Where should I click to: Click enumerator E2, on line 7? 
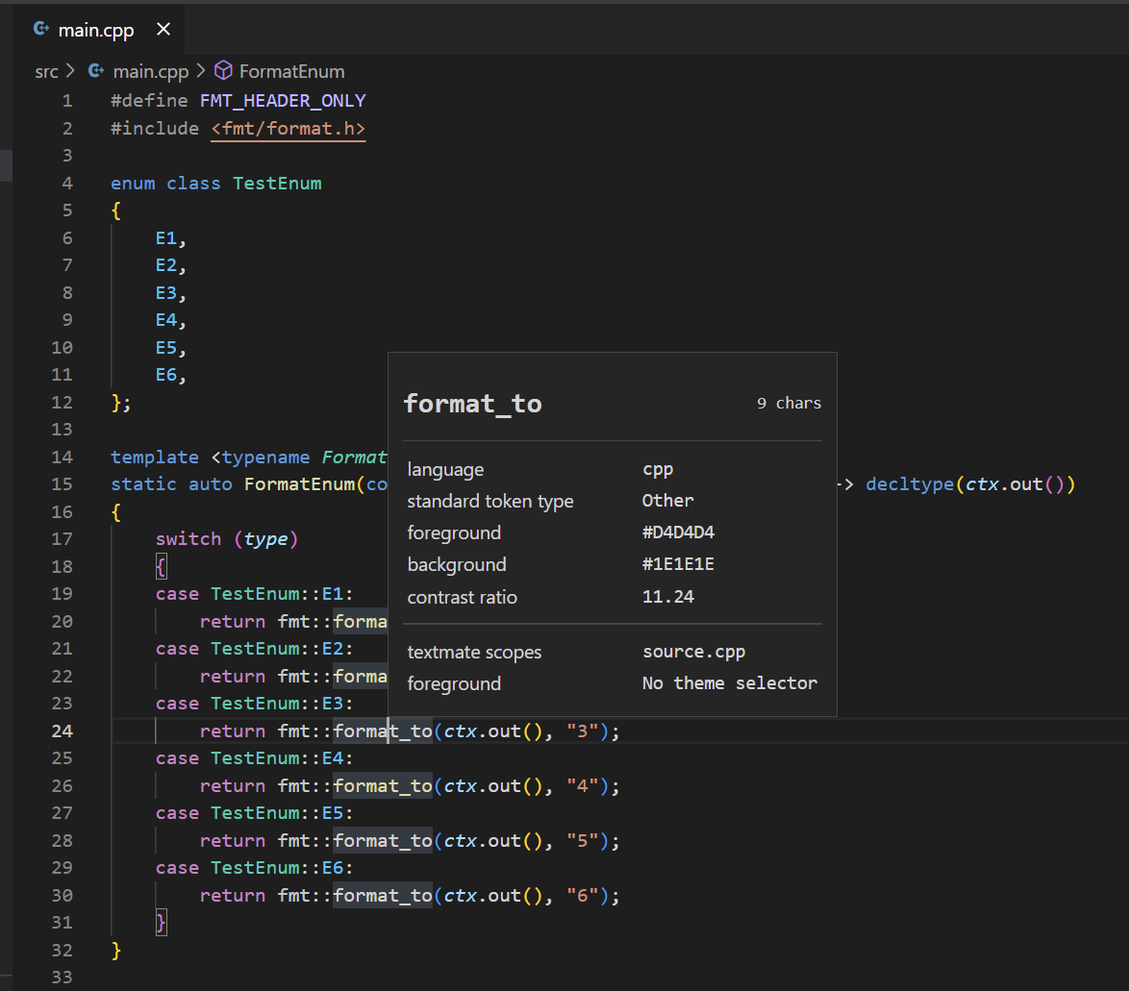[165, 265]
